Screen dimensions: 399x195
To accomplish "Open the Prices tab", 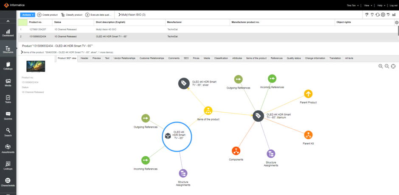I will 196,58.
